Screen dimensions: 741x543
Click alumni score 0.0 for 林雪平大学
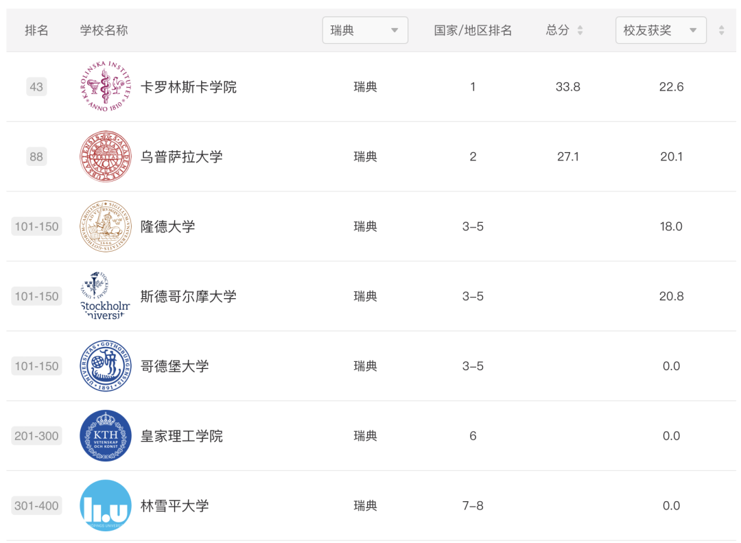(672, 506)
